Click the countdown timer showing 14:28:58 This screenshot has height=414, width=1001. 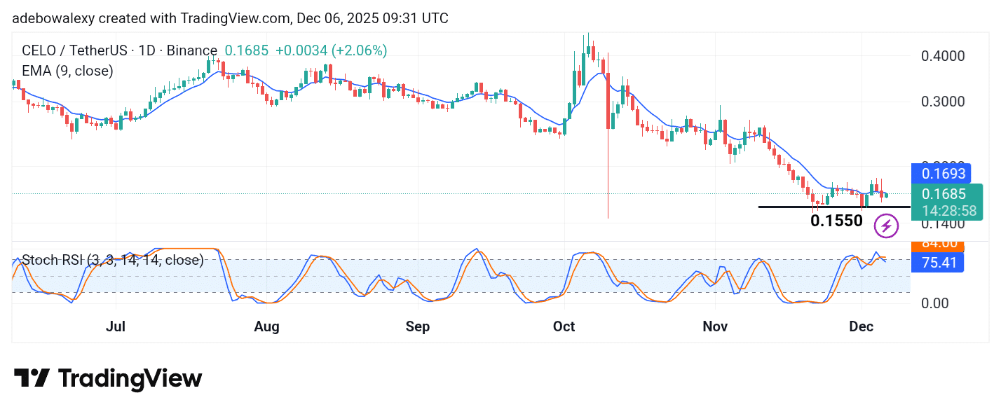948,209
